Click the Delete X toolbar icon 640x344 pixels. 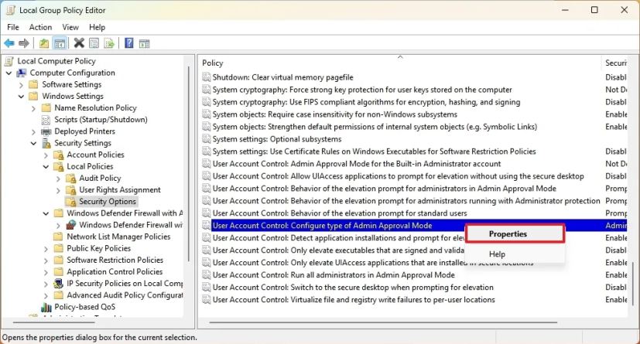[79, 43]
